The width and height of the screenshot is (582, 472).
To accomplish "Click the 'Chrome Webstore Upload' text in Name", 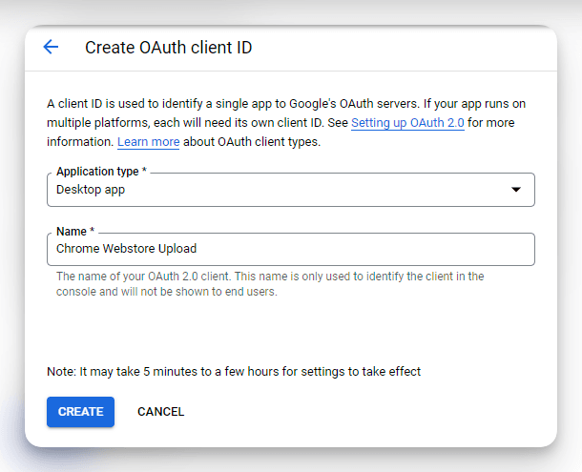I will click(126, 249).
